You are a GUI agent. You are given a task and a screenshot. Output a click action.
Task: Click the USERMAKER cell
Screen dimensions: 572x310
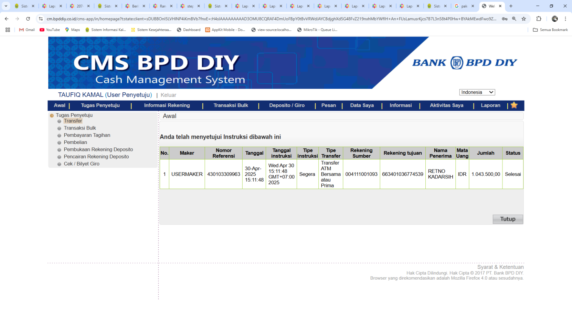tap(187, 174)
